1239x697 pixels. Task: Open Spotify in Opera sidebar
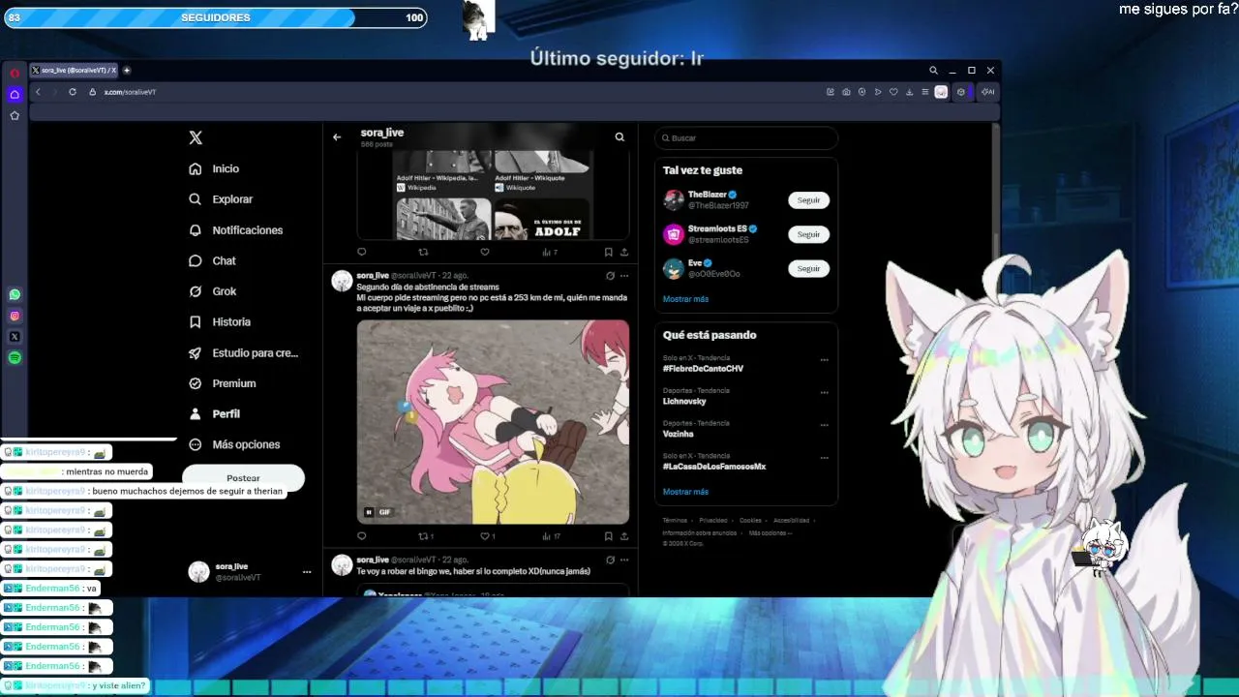click(15, 358)
